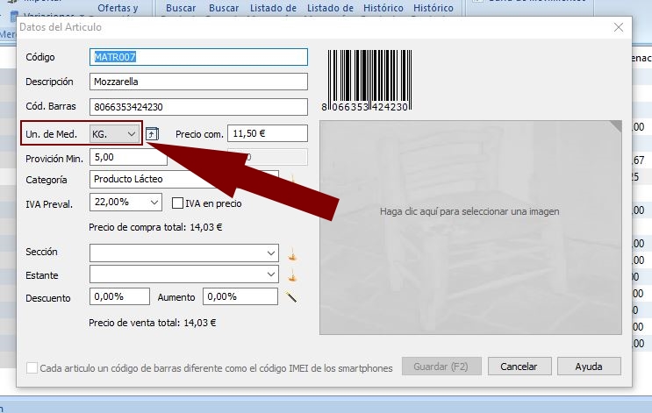Viewport: 652px width, 413px height.
Task: Click image placeholder to select an image
Action: (x=470, y=227)
